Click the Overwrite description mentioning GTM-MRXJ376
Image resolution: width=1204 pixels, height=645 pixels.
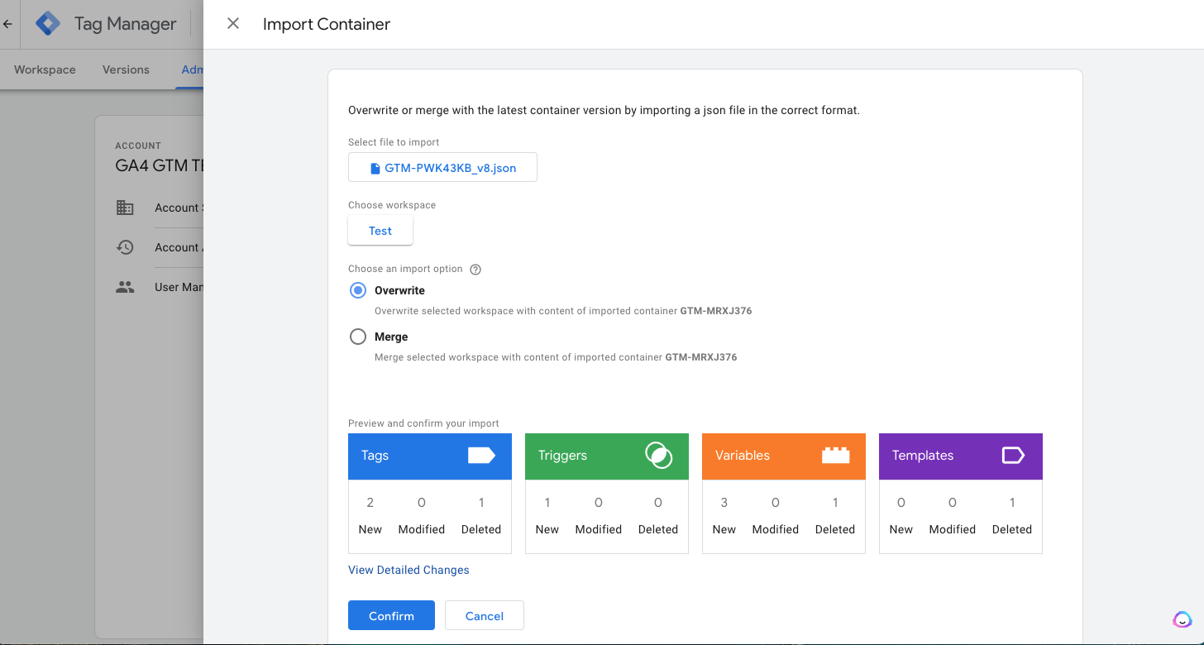(563, 312)
